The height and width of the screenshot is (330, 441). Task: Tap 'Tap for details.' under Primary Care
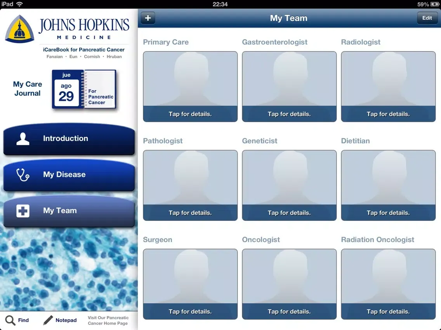190,114
